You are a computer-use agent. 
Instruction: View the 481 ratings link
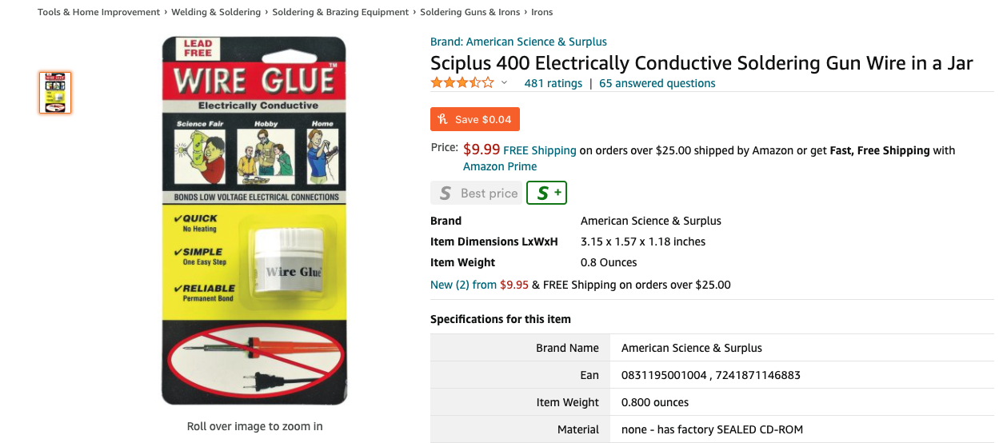point(553,83)
